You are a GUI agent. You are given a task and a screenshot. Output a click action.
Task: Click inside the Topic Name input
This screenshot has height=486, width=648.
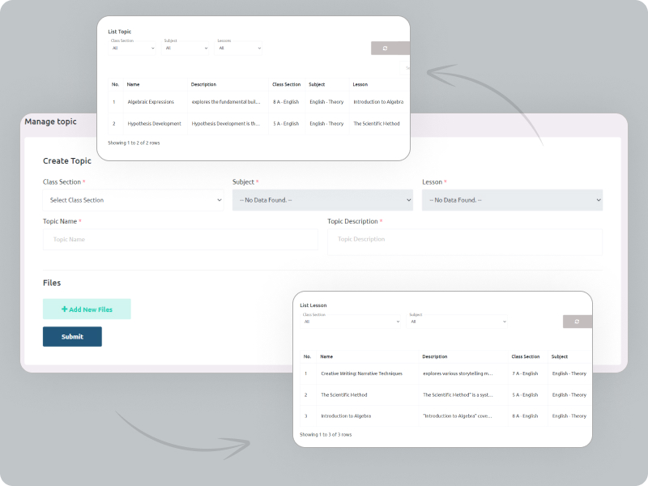point(180,240)
